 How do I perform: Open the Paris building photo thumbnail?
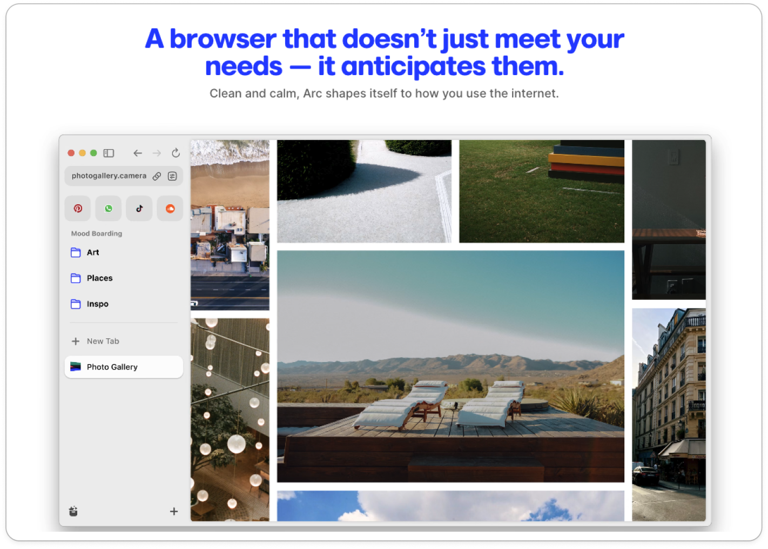pos(669,414)
